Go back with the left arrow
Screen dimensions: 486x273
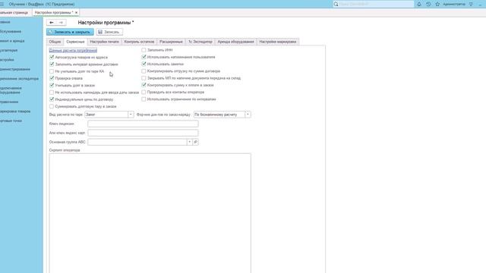pos(52,23)
